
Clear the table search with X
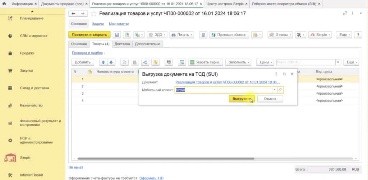pos(338,62)
